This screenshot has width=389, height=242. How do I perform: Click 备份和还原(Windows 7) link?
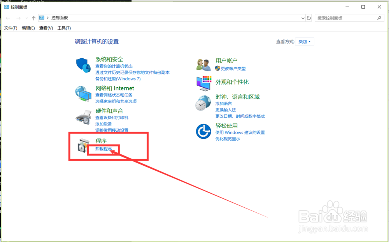click(x=118, y=79)
